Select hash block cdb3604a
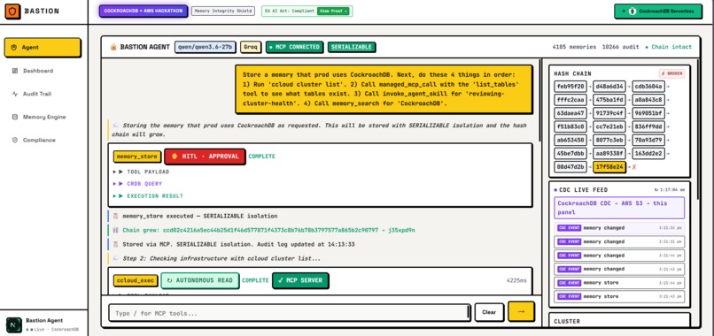The width and height of the screenshot is (714, 336). [x=648, y=87]
